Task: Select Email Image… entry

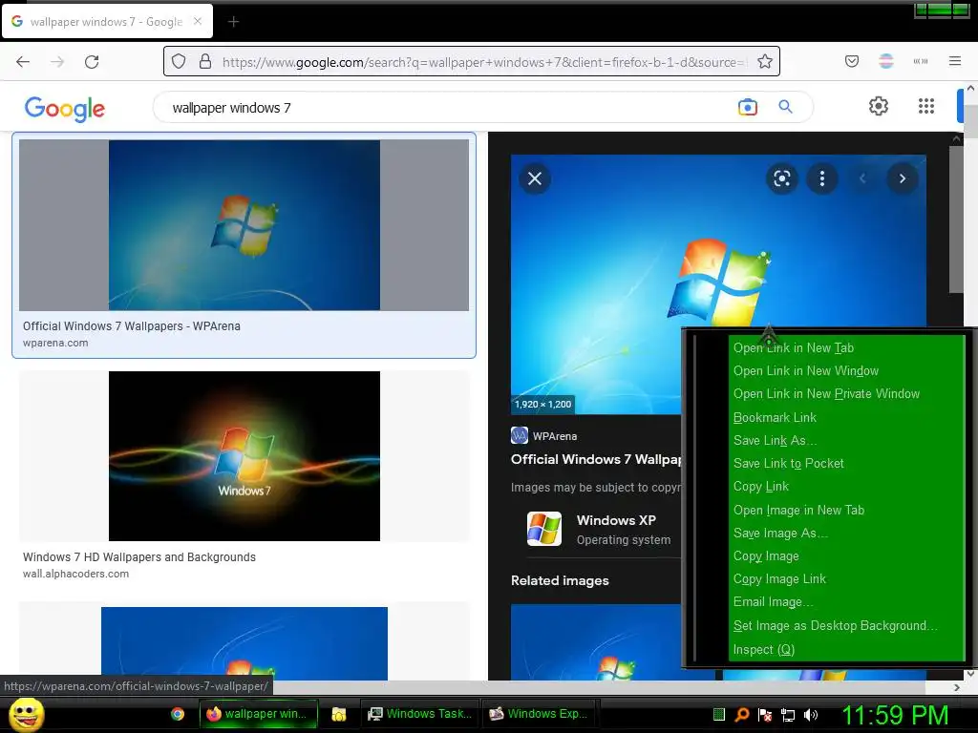Action: tap(846, 602)
